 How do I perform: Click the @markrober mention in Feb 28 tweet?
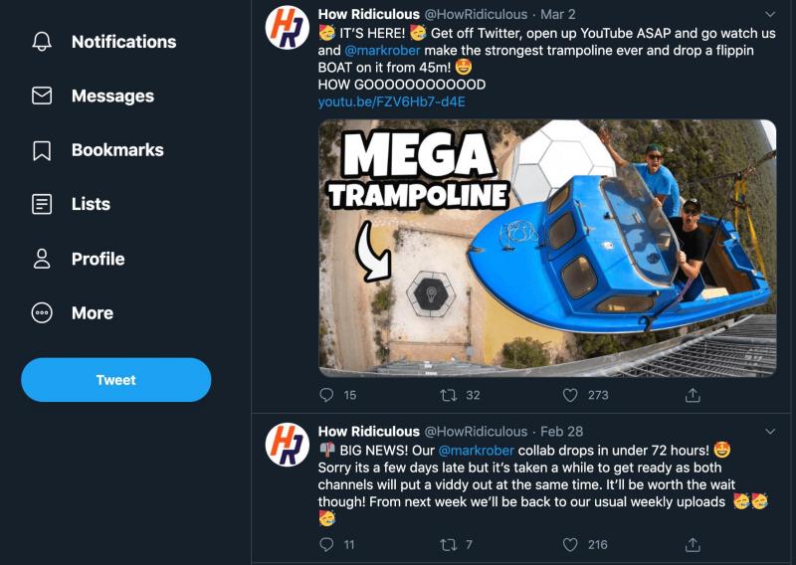(477, 451)
